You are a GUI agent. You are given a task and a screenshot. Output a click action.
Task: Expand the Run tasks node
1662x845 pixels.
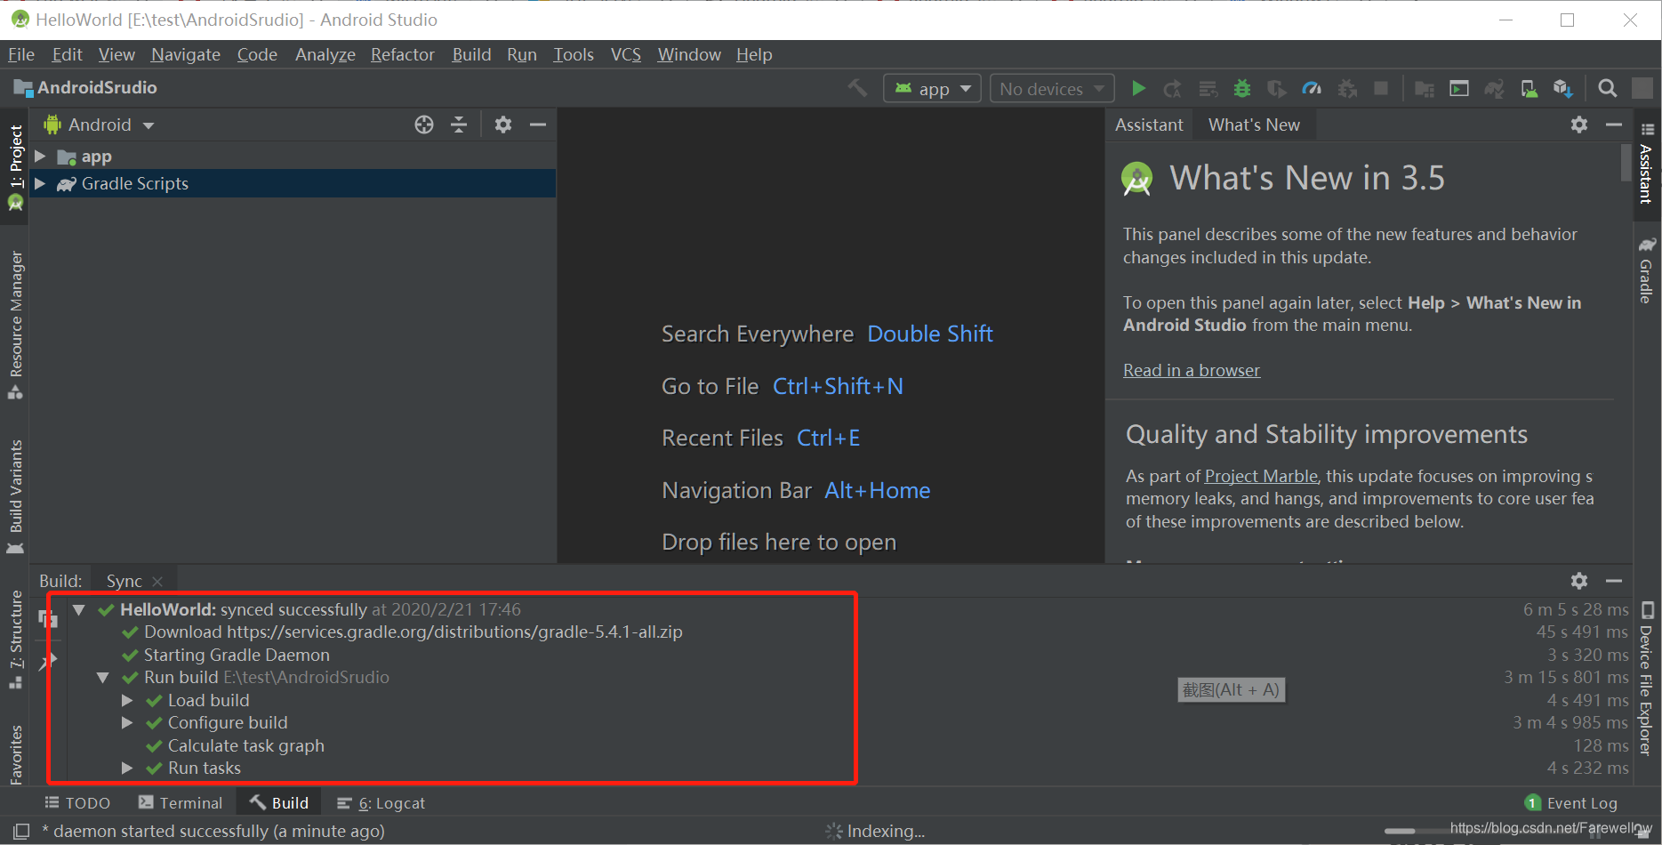point(127,769)
